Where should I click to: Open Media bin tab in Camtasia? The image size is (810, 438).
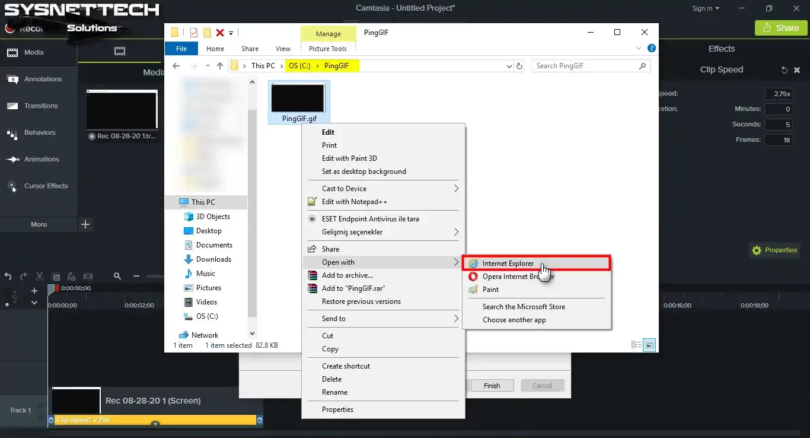(x=39, y=52)
